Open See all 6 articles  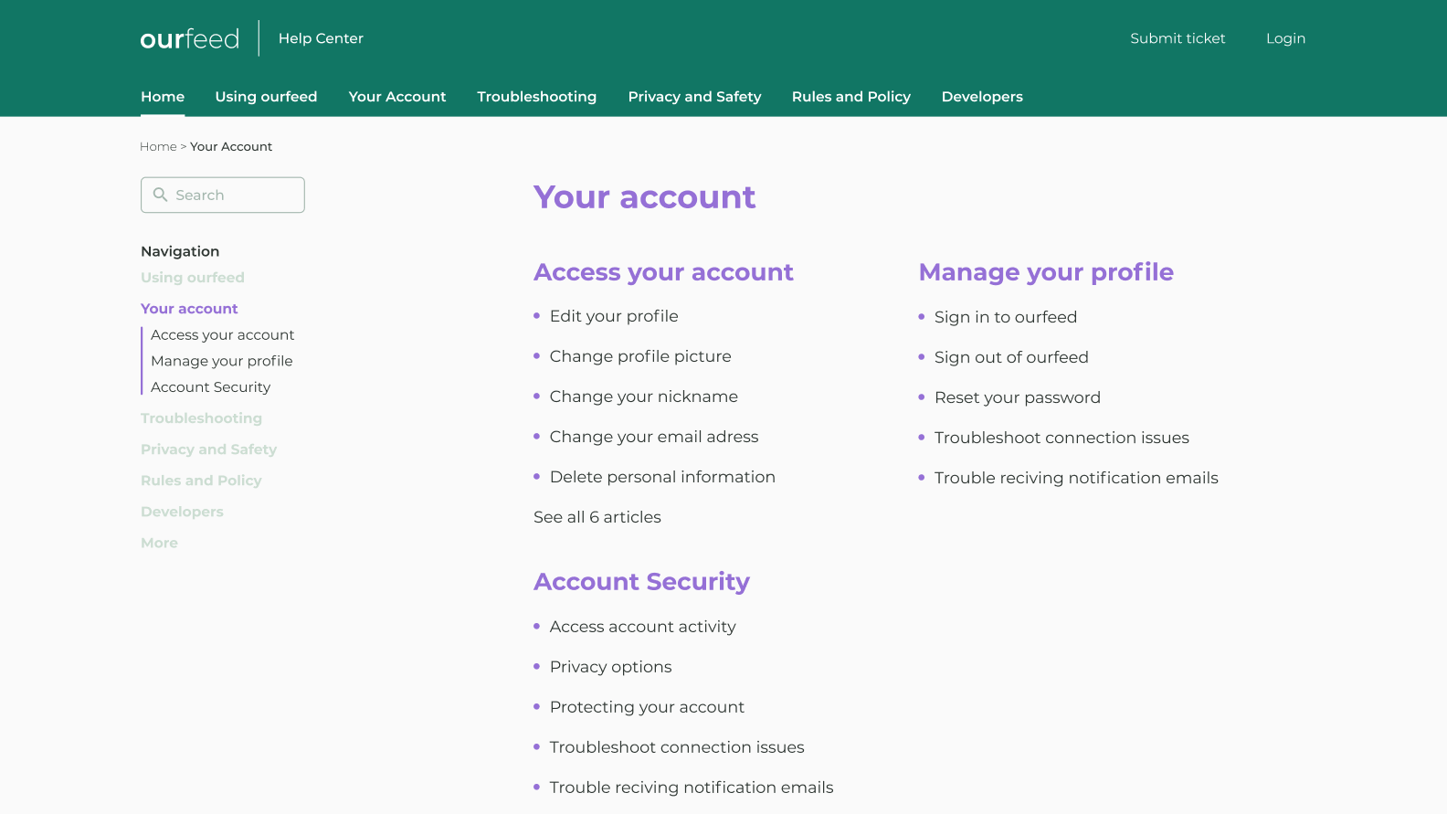click(x=597, y=517)
